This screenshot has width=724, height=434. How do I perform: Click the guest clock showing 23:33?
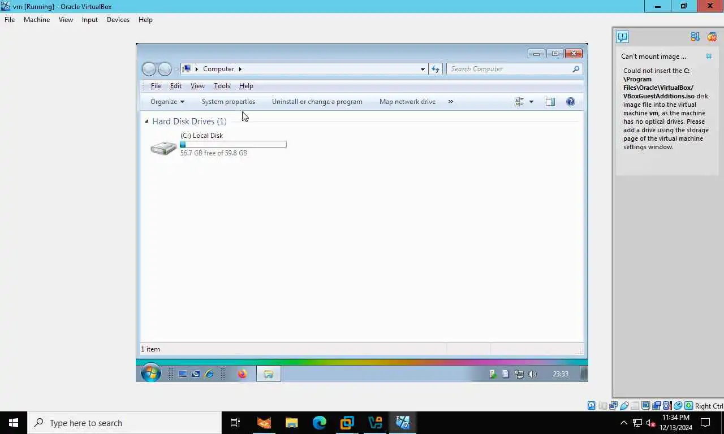click(x=561, y=374)
